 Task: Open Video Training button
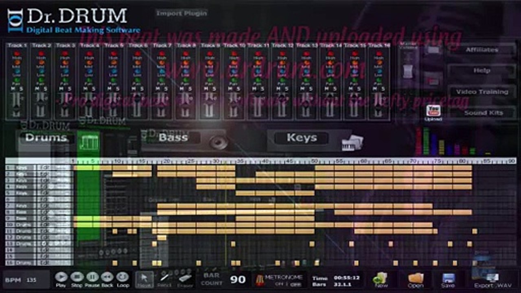[482, 92]
